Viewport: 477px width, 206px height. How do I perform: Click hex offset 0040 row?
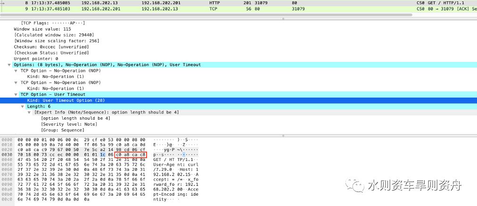[x=7, y=160]
